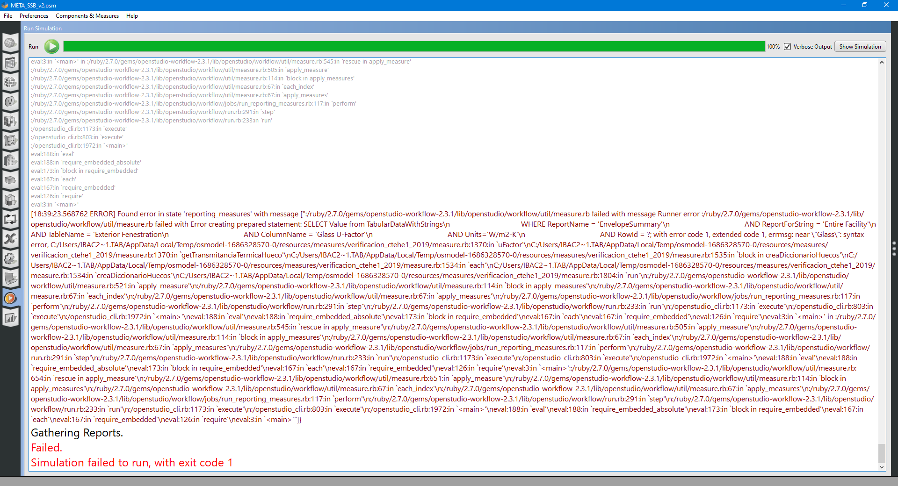Open the Site tab with the globe icon
898x486 pixels.
coord(10,43)
